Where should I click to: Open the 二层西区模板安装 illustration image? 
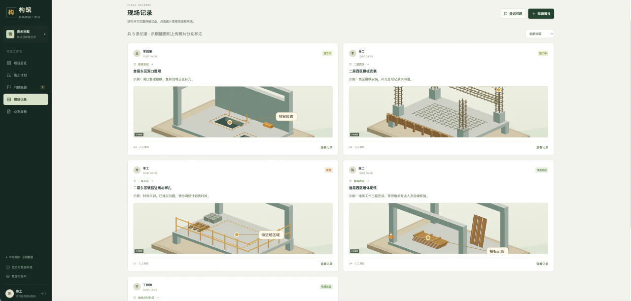click(449, 112)
